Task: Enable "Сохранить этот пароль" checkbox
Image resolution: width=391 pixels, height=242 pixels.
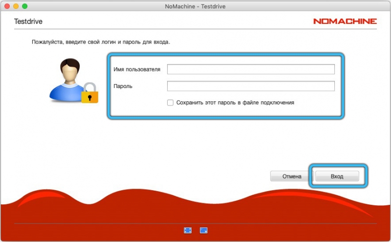Action: pyautogui.click(x=170, y=103)
